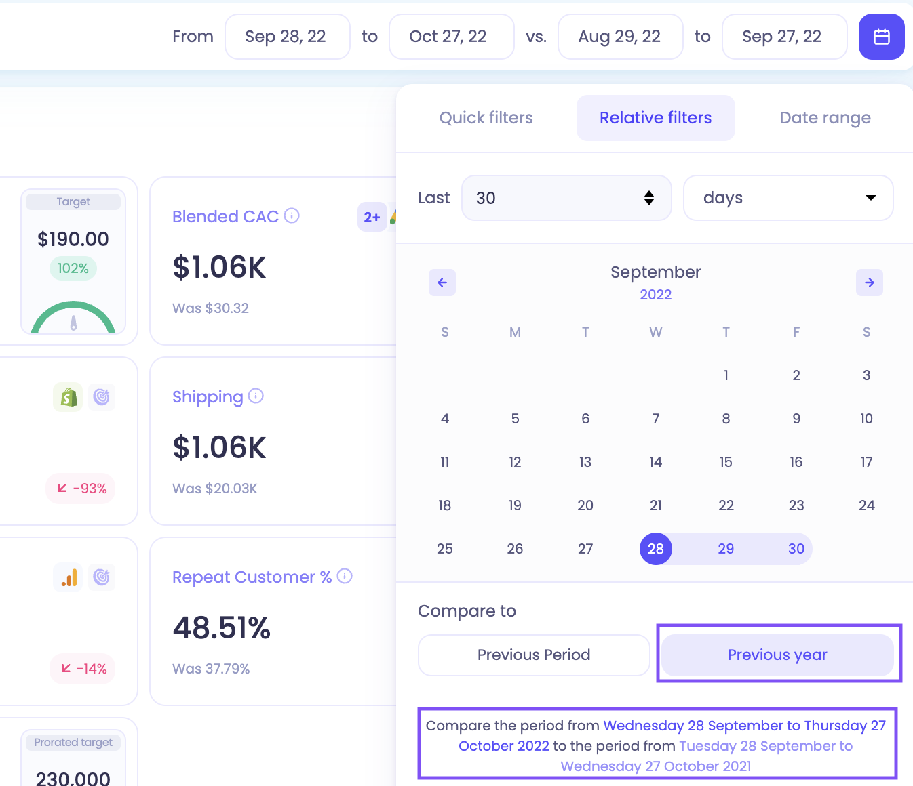The width and height of the screenshot is (913, 786).
Task: Click the calendar icon button
Action: coord(881,37)
